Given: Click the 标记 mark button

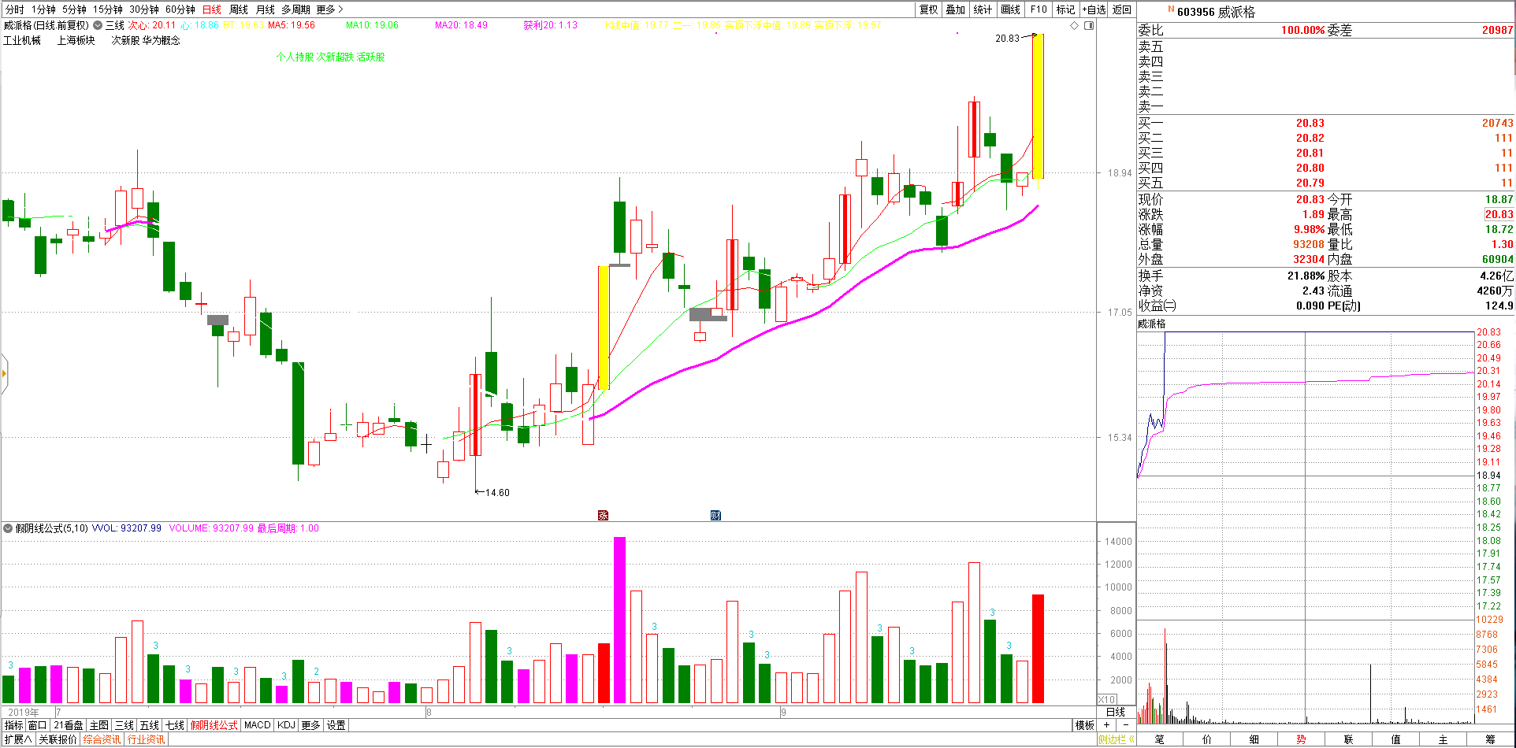Looking at the screenshot, I should pyautogui.click(x=1065, y=9).
